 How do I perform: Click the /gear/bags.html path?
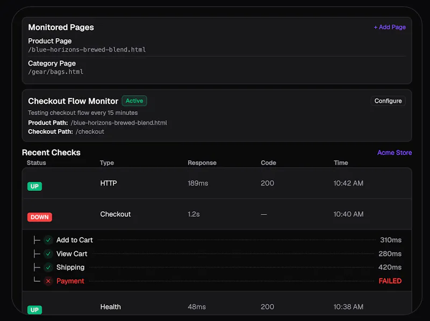[x=56, y=72]
